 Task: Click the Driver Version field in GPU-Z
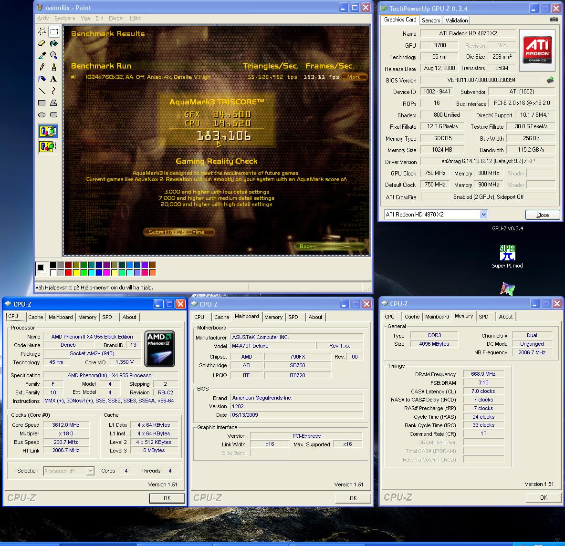tap(488, 161)
